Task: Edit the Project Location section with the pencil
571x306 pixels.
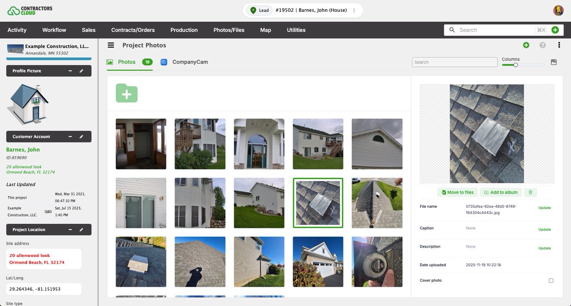Action: tap(81, 229)
